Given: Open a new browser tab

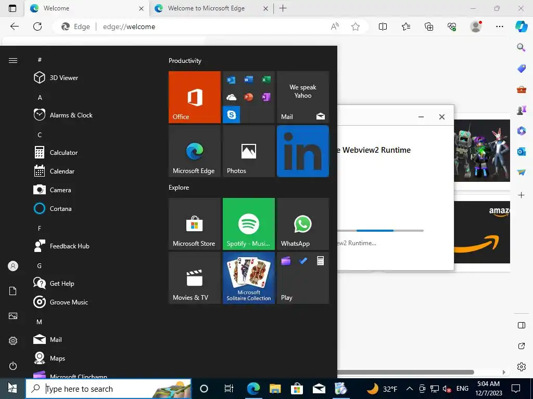Looking at the screenshot, I should 283,8.
